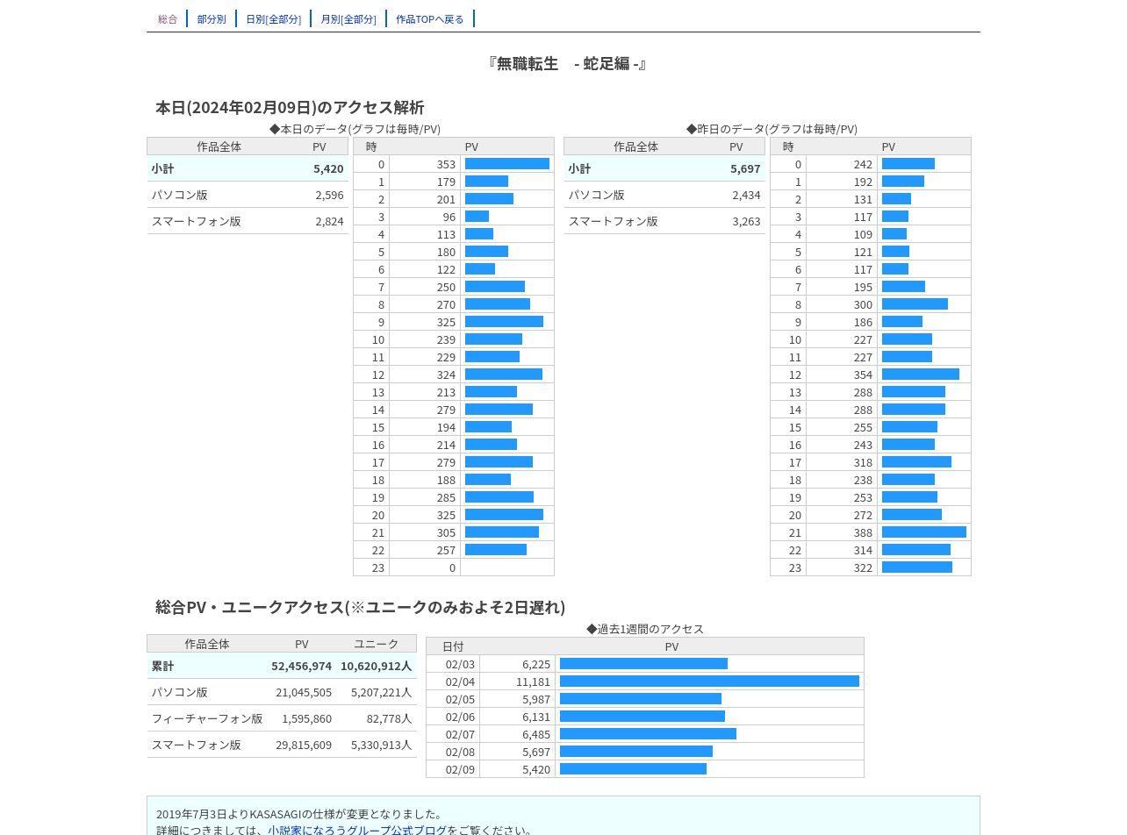1127x835 pixels.
Task: Click the 02/09 bar in weekly chart
Action: (x=633, y=769)
